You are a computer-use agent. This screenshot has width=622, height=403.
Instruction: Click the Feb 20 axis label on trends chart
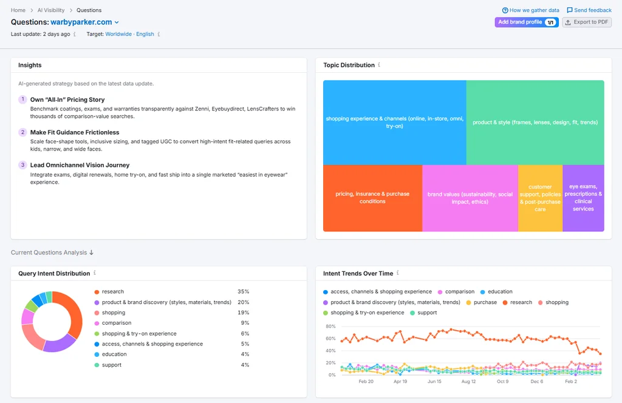(366, 382)
